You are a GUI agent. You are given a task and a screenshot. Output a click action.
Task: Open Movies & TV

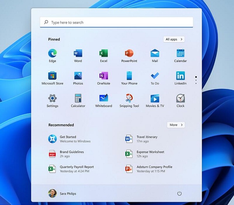click(155, 101)
